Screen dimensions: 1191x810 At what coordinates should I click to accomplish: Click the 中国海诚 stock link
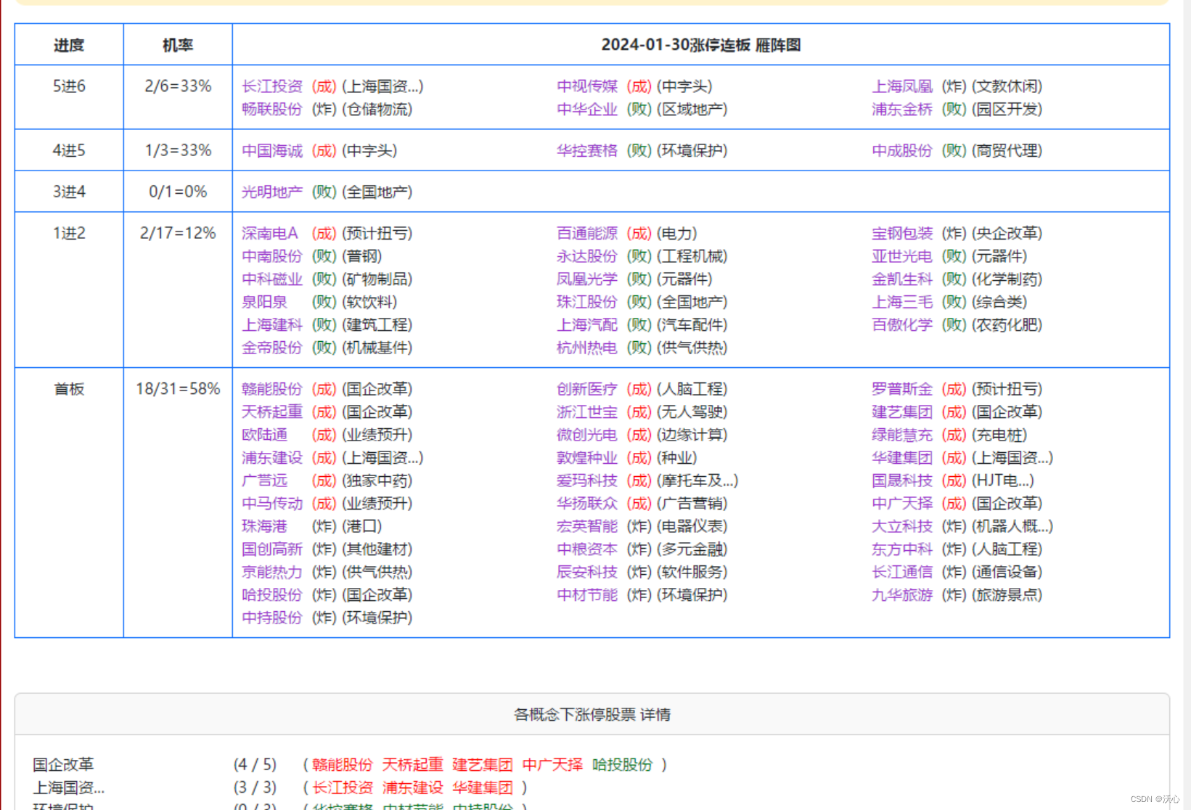pos(271,151)
